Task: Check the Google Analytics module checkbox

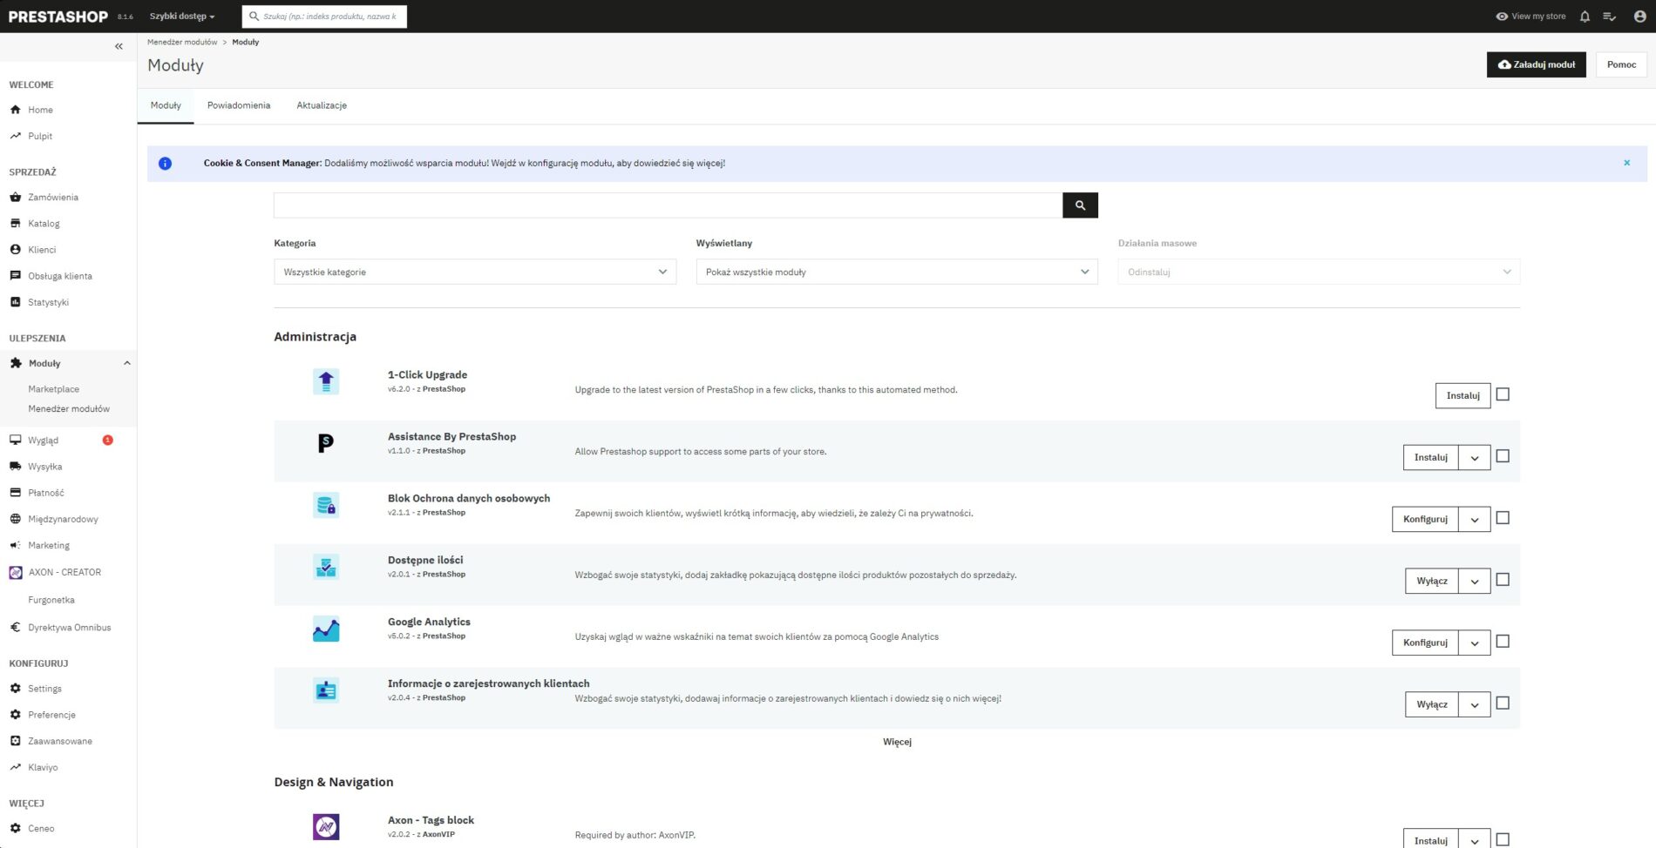Action: click(x=1503, y=642)
